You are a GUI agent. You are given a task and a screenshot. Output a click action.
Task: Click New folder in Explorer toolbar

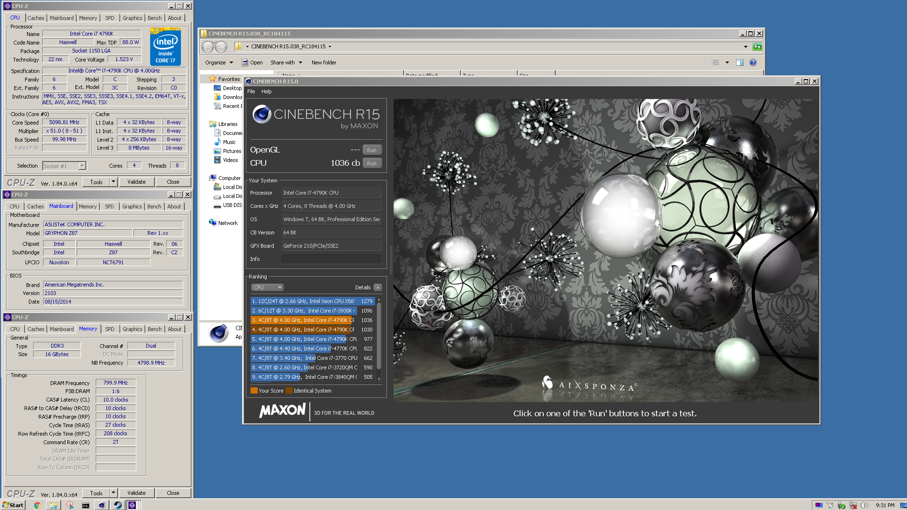pos(324,63)
